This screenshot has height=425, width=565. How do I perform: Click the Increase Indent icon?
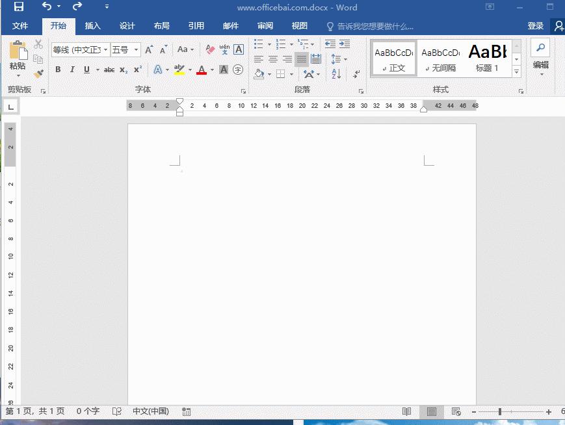tap(344, 44)
